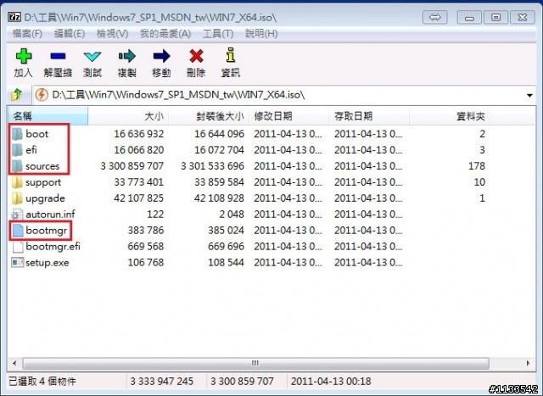Viewport: 543px width, 396px height.
Task: Click the 7z application icon in title bar
Action: coord(14,17)
